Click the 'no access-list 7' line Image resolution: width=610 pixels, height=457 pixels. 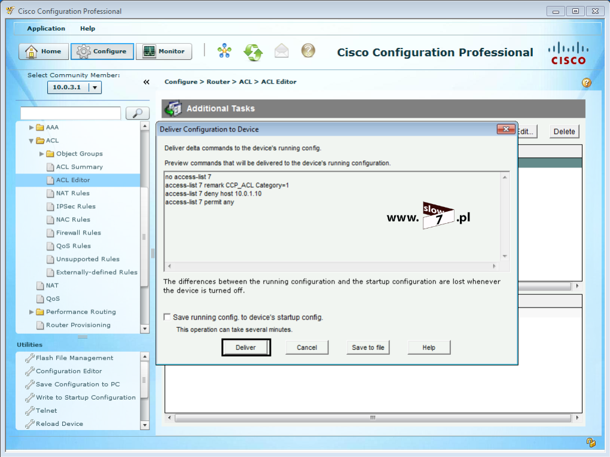coord(188,177)
